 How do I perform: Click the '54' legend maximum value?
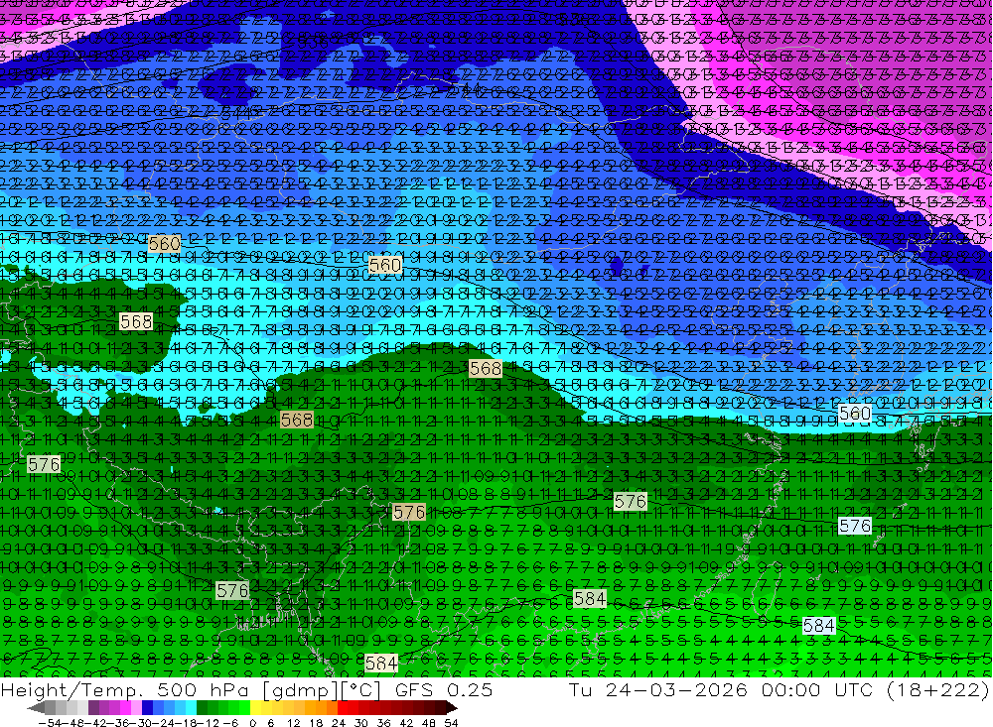[x=451, y=723]
